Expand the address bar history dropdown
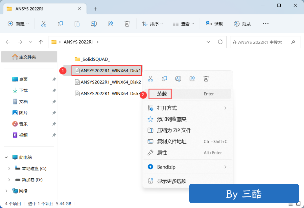The width and height of the screenshot is (304, 208). (x=208, y=42)
